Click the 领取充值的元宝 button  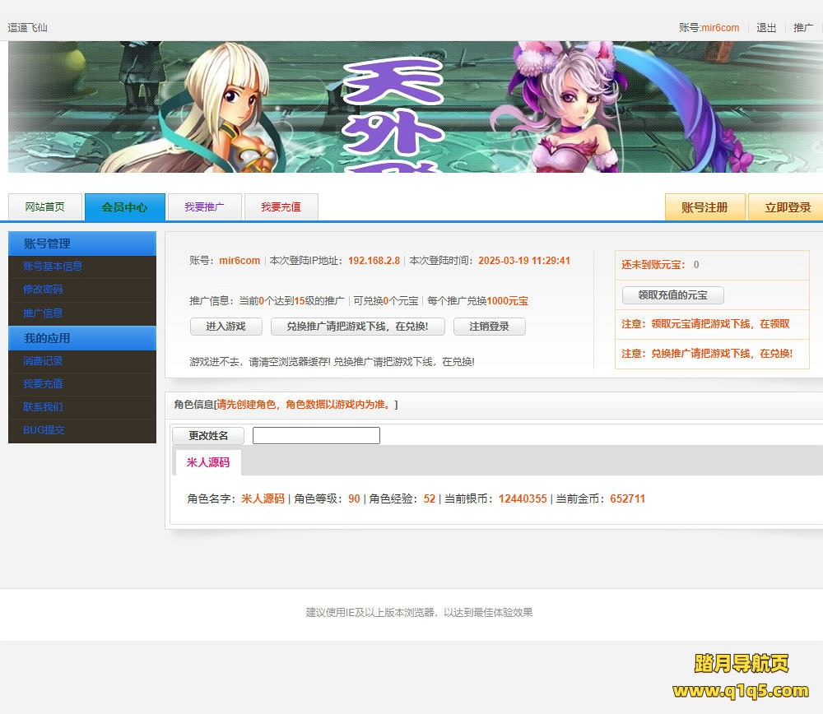click(x=672, y=295)
